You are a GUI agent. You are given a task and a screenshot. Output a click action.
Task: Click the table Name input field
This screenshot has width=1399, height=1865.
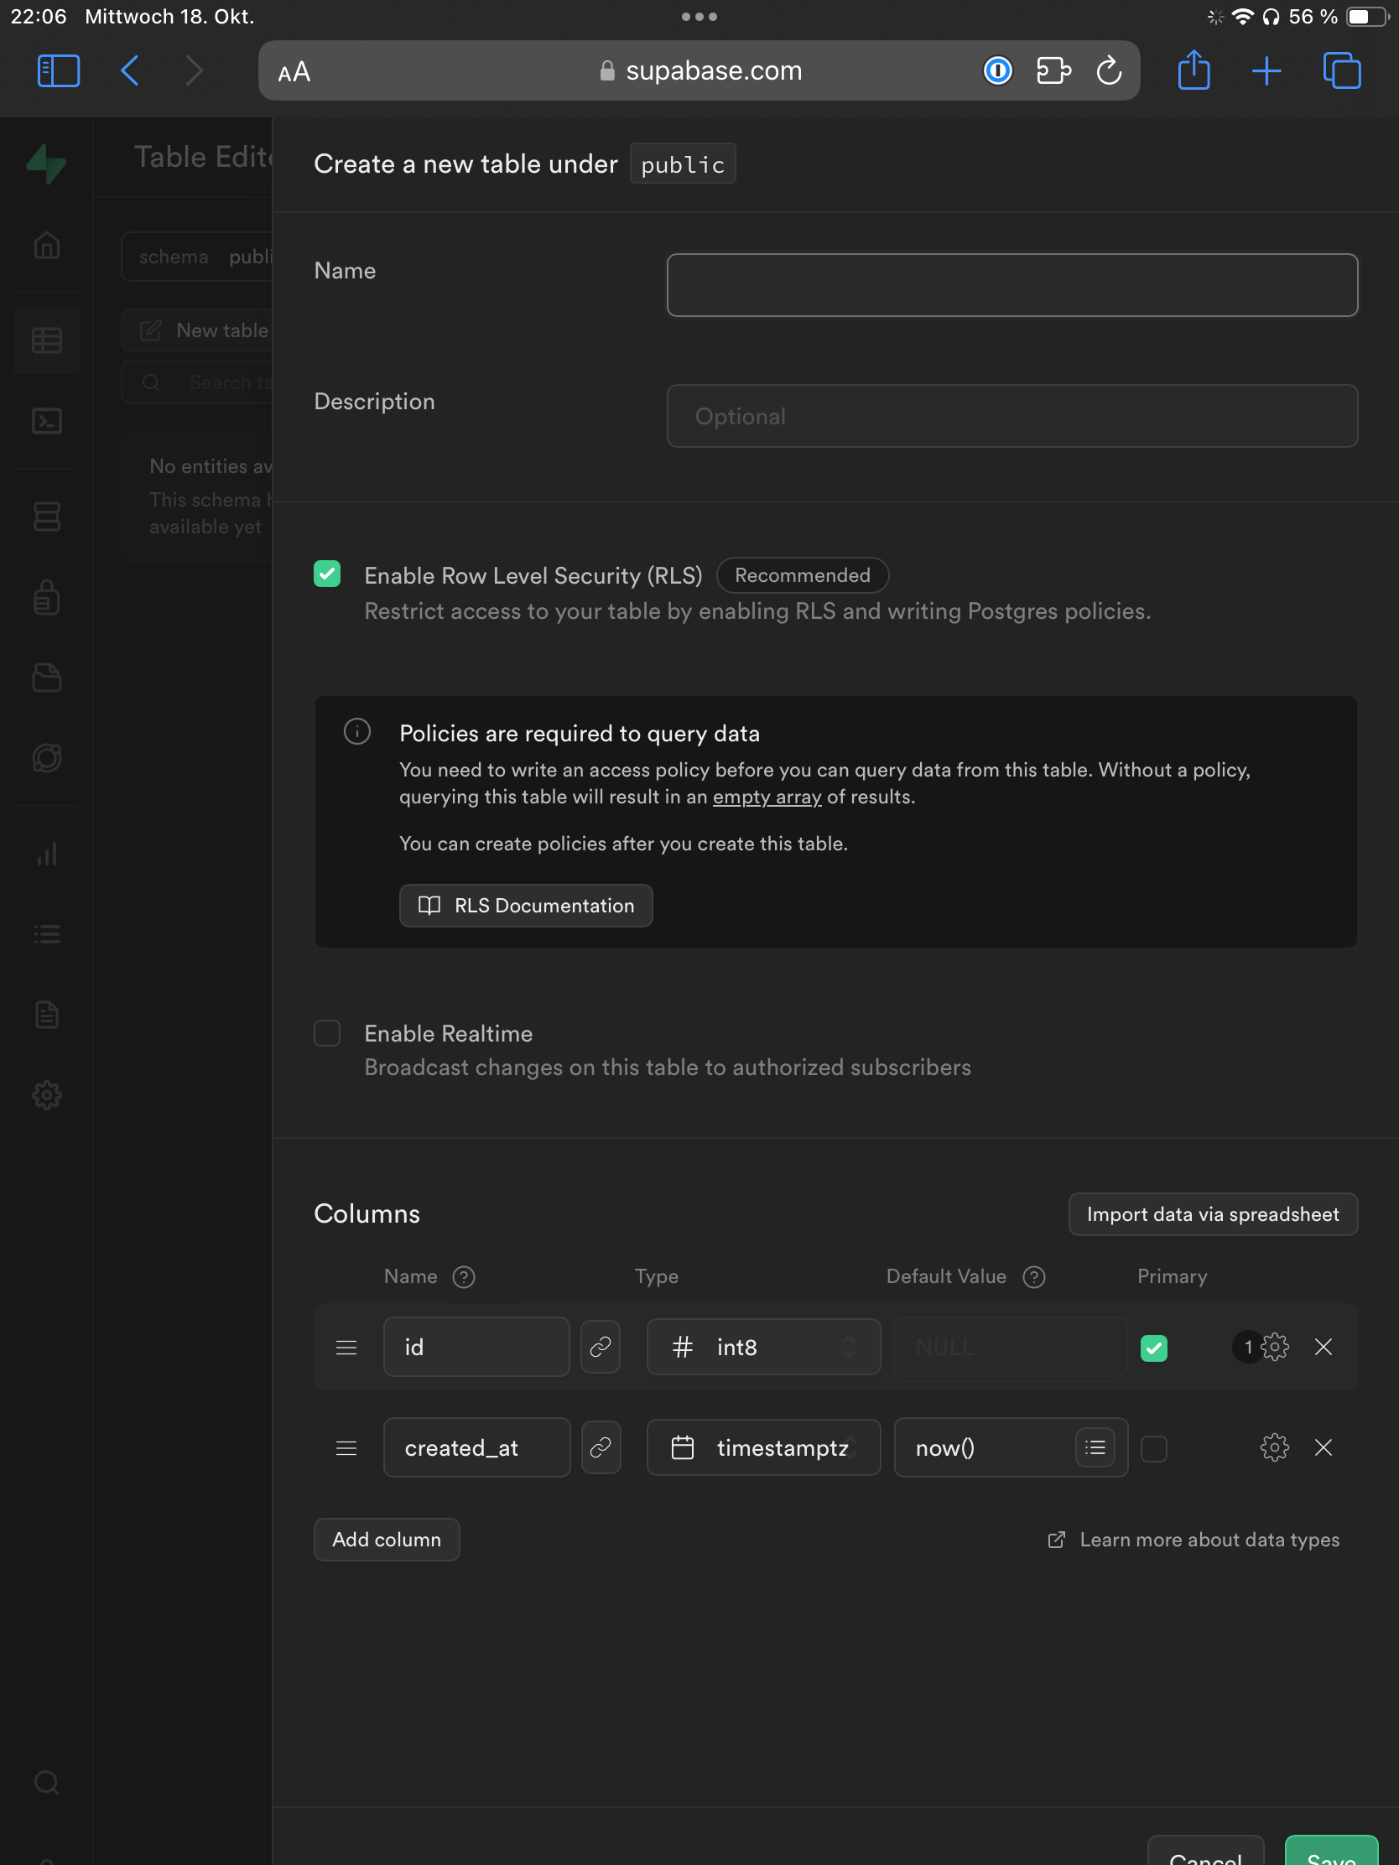pos(1012,285)
